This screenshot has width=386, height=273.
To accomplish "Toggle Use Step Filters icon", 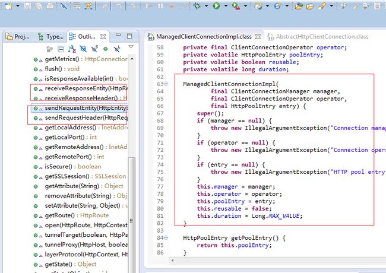I will click(x=88, y=6).
